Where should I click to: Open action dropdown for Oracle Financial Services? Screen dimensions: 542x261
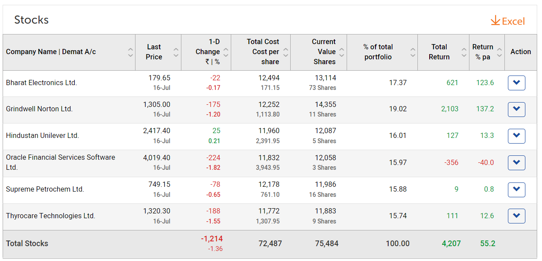516,163
